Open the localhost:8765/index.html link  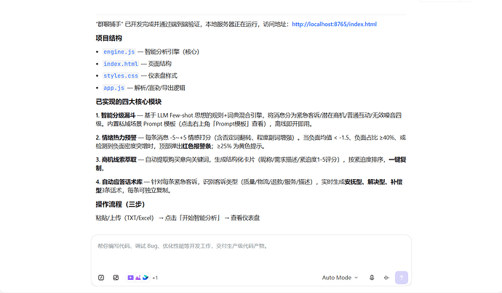(334, 24)
